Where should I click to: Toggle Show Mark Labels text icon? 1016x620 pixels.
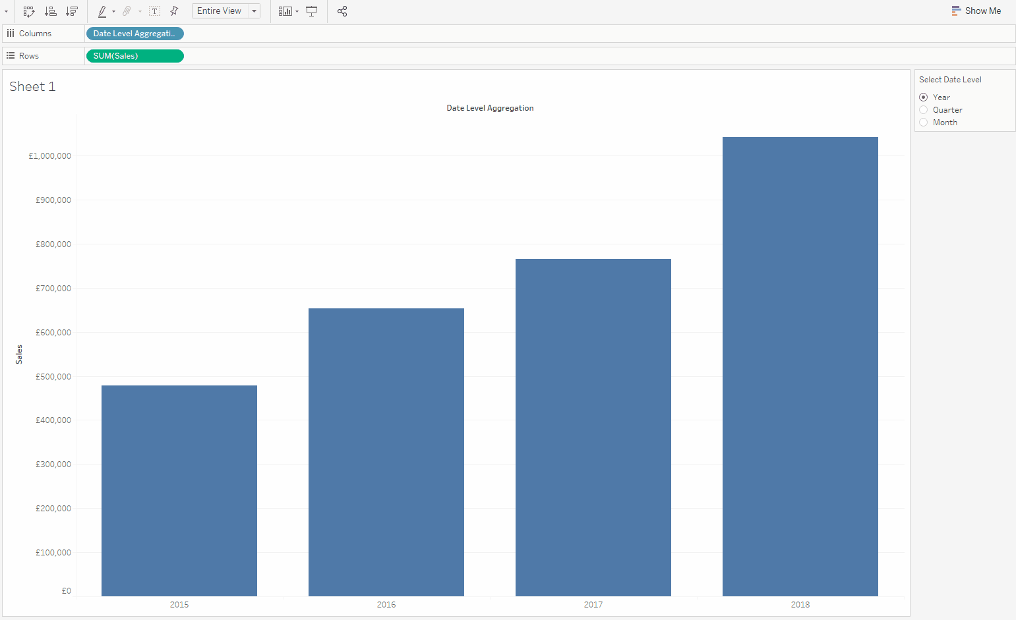(x=154, y=11)
